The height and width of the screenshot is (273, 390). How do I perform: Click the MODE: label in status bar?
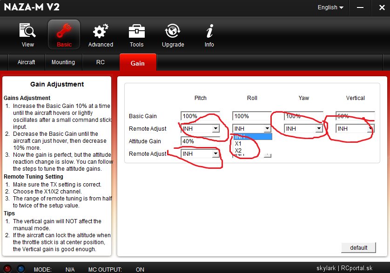pyautogui.click(x=42, y=270)
